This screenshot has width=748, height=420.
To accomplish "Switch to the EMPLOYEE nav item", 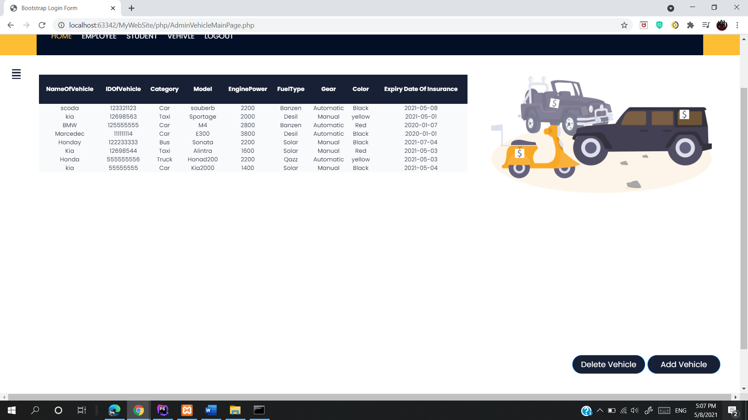I will [x=99, y=36].
